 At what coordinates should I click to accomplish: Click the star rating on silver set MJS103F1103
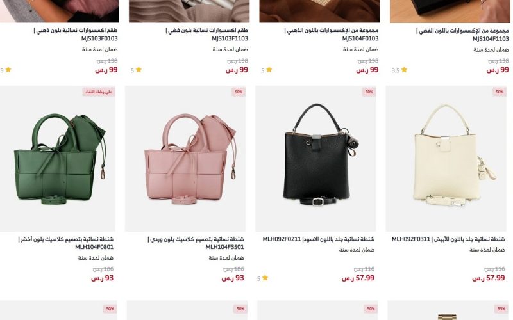(136, 70)
